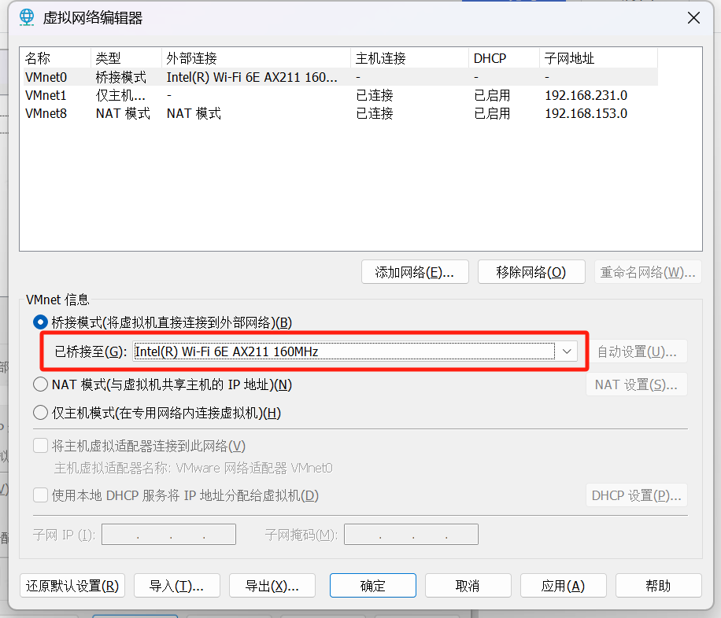The width and height of the screenshot is (721, 618).
Task: Click the 重命名网络(W)... button
Action: (648, 272)
